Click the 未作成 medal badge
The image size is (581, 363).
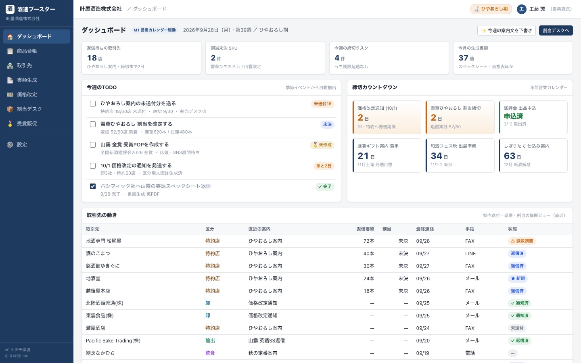click(322, 145)
